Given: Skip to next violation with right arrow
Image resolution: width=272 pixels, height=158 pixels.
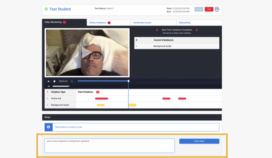Looking at the screenshot, I should [x=197, y=30].
